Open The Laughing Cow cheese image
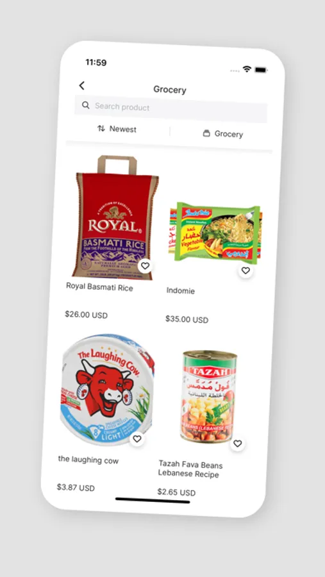Screen dimensions: 325x577 (x=108, y=390)
